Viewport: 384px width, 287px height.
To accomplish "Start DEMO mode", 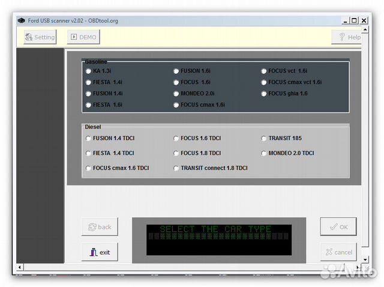I will tap(83, 37).
